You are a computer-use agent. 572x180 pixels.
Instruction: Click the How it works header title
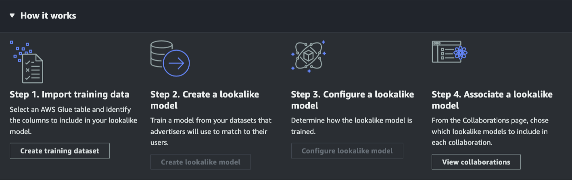[48, 16]
